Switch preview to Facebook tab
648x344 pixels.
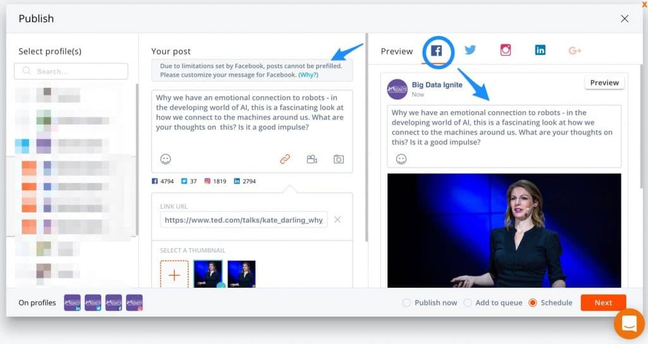[437, 51]
